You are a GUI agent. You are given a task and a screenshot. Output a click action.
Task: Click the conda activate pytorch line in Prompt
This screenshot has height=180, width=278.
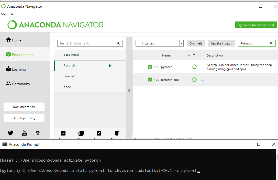[x=50, y=160]
